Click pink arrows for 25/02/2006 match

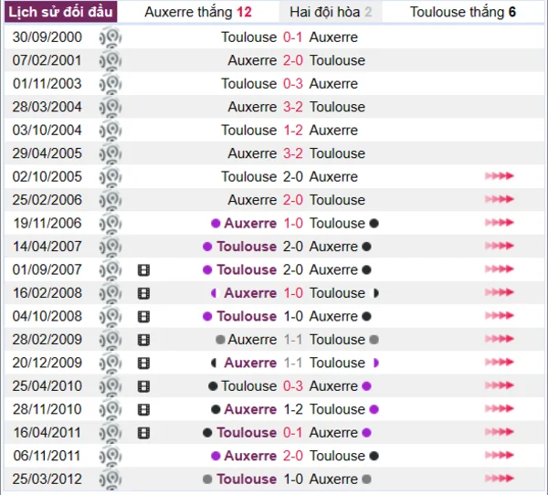click(499, 199)
